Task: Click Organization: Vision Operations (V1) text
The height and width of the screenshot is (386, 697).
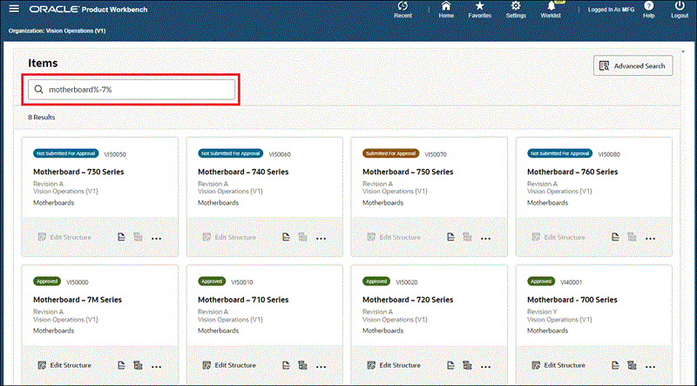Action: click(x=57, y=30)
